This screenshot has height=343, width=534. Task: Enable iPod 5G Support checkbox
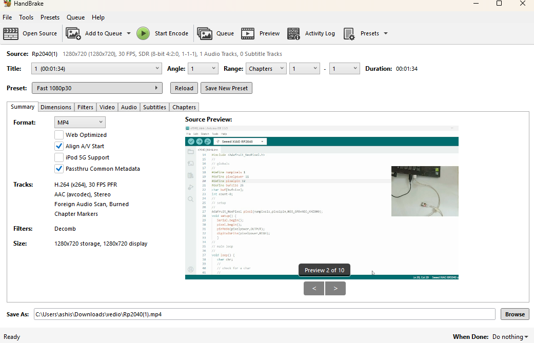click(x=59, y=157)
